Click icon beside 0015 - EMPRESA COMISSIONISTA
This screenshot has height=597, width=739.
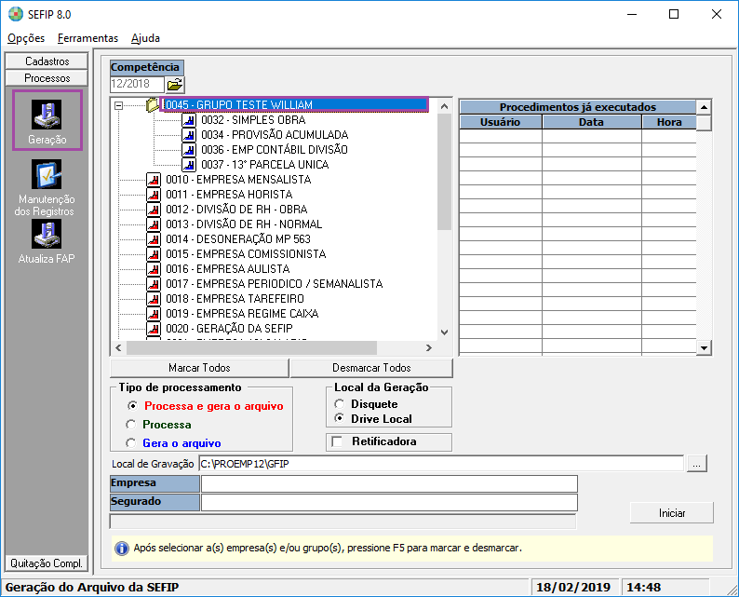coord(154,254)
